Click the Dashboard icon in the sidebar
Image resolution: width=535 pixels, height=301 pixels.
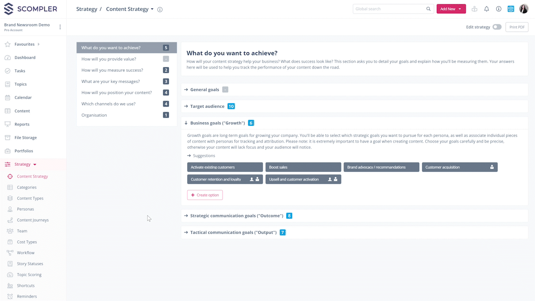tap(8, 58)
